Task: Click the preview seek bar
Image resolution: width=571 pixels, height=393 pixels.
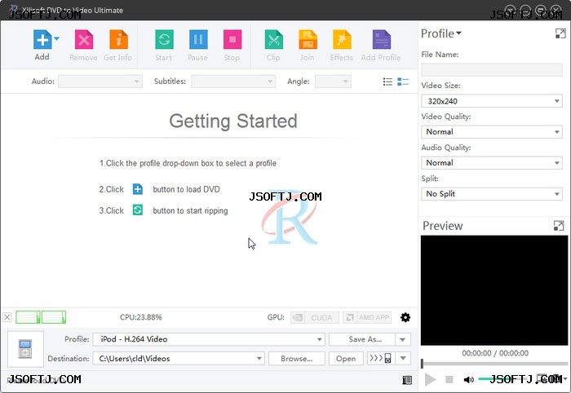Action: (494, 363)
